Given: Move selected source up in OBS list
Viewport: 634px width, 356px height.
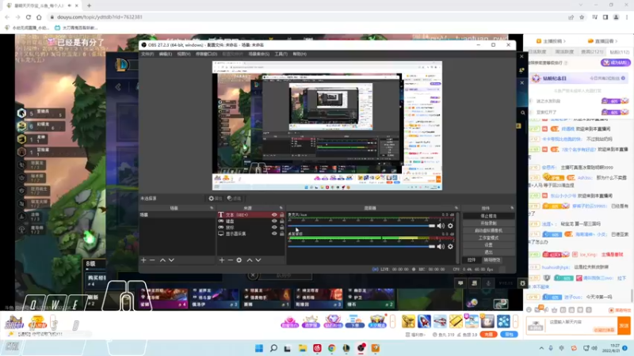Looking at the screenshot, I should (x=250, y=260).
